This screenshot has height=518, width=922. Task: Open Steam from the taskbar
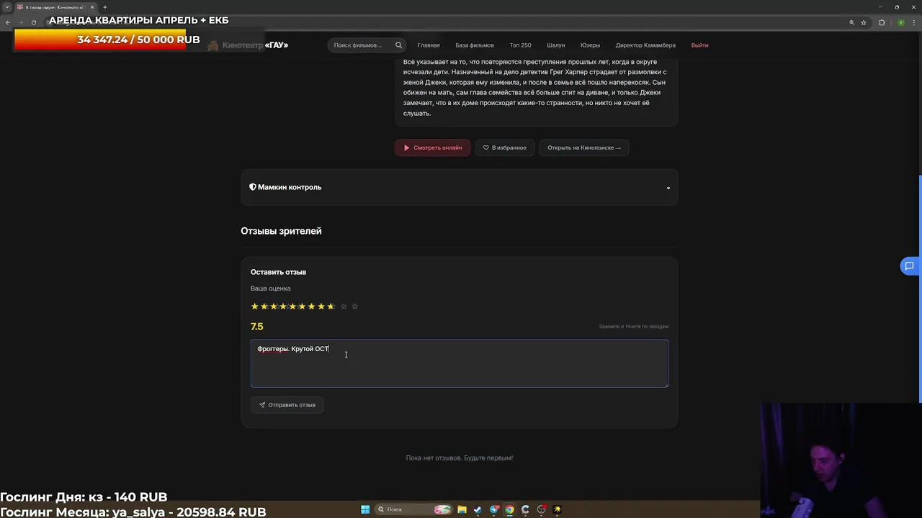coord(478,509)
